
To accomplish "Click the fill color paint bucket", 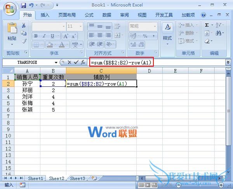I will point(50,45).
